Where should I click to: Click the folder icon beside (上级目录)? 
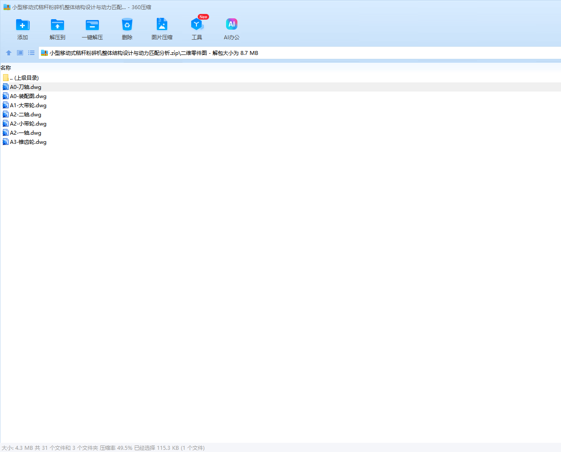point(6,78)
